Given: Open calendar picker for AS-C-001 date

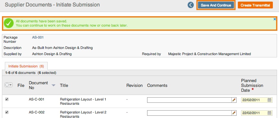Looking at the screenshot, I should [269, 100].
